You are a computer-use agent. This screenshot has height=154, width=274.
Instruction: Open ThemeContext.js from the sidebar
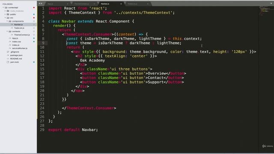pos(22,35)
